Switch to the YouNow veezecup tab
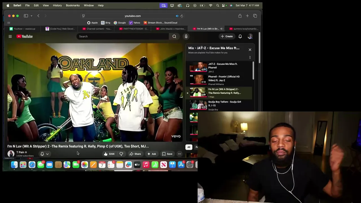This screenshot has height=203, width=361. tap(23, 29)
